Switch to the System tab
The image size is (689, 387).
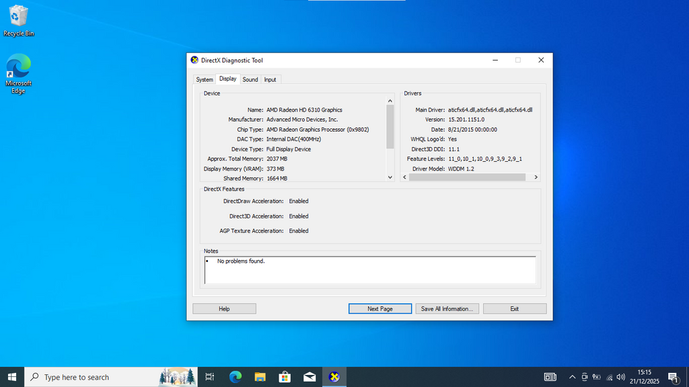[x=204, y=79]
